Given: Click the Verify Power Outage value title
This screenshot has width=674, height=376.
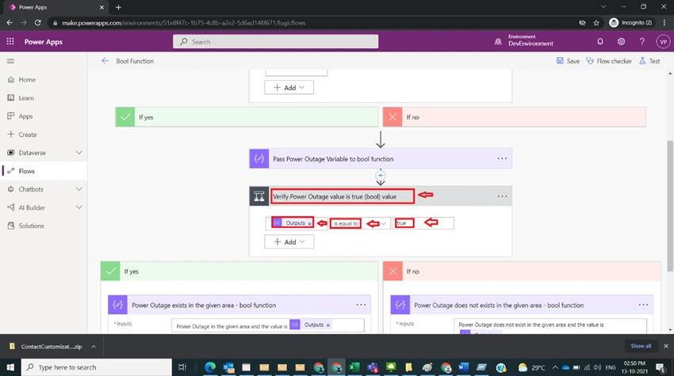Looking at the screenshot, I should (335, 196).
